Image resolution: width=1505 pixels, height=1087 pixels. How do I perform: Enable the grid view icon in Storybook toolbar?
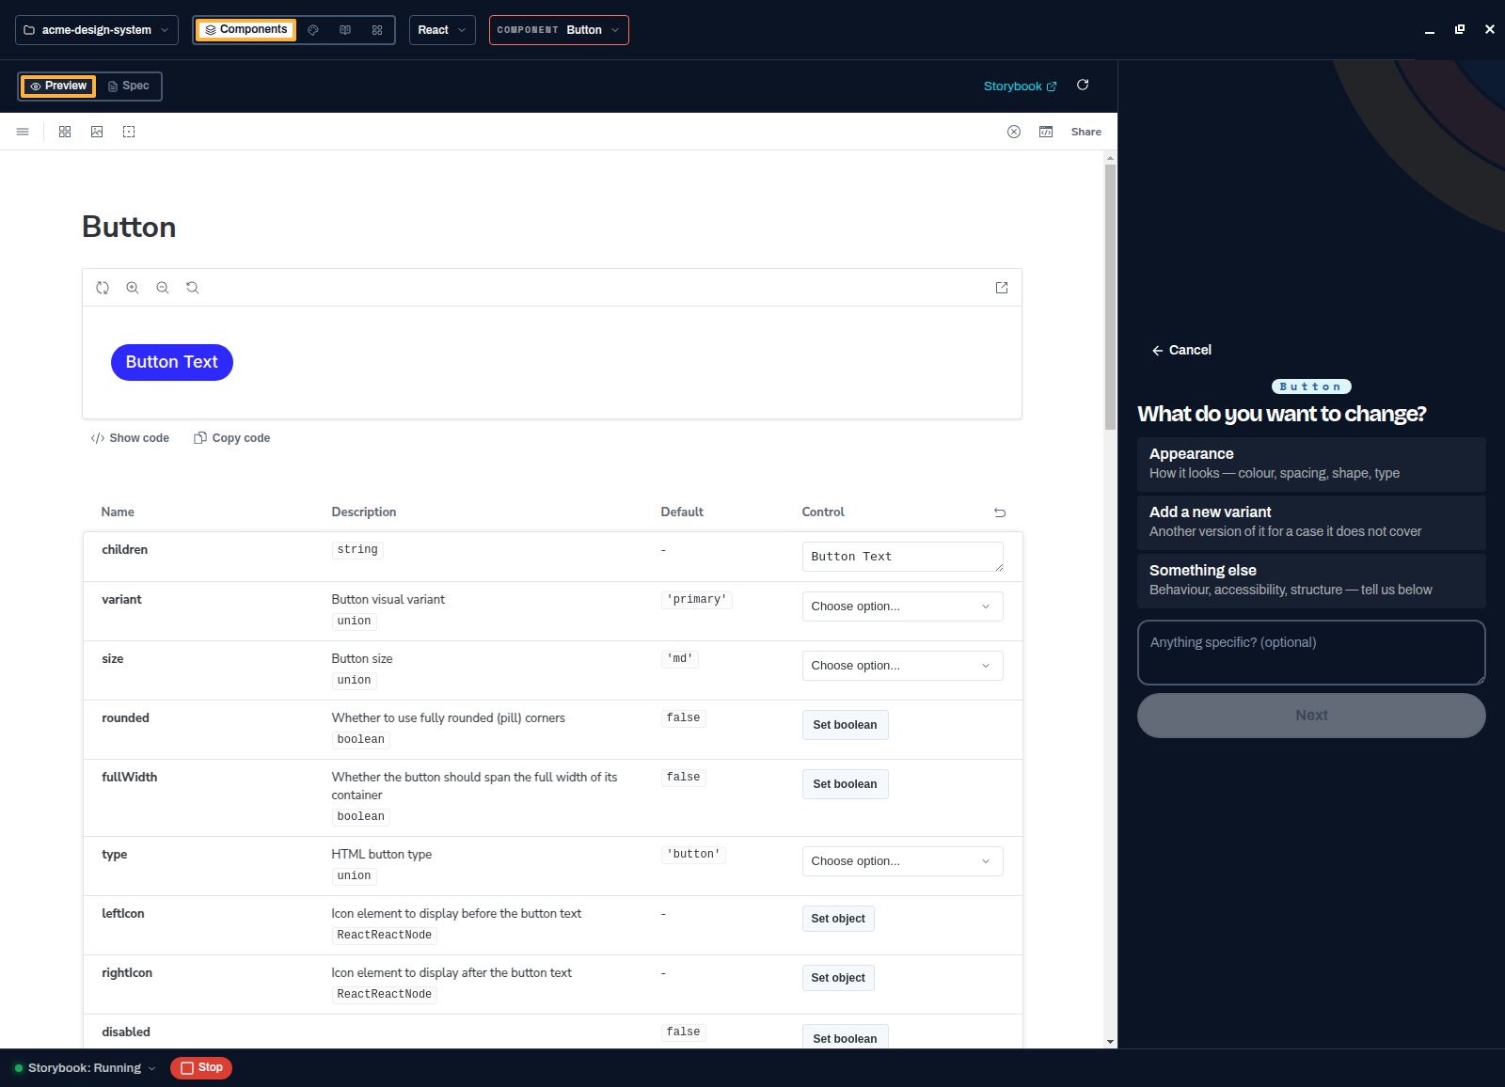pos(65,132)
